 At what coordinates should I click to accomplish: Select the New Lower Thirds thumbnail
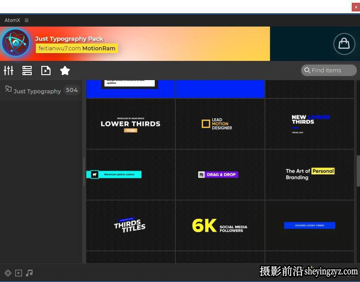click(309, 124)
